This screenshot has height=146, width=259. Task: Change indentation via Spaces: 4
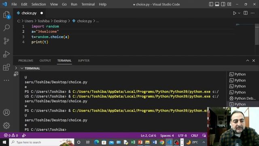pos(167,135)
